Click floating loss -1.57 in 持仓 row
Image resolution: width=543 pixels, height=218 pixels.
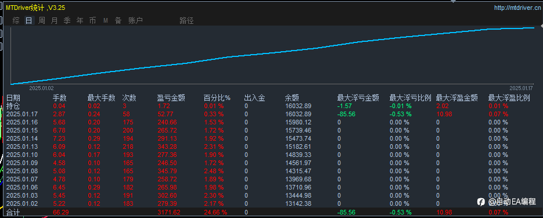pos(344,106)
